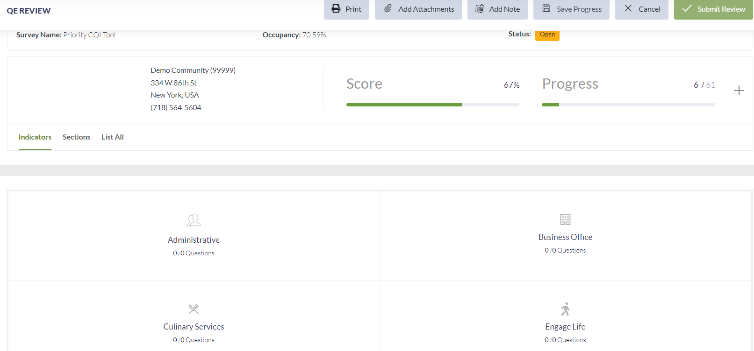The image size is (754, 351).
Task: Click the X icon beside Cancel
Action: (x=628, y=8)
